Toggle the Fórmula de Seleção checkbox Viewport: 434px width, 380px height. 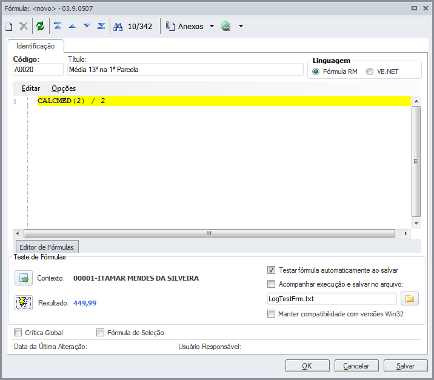click(x=100, y=332)
